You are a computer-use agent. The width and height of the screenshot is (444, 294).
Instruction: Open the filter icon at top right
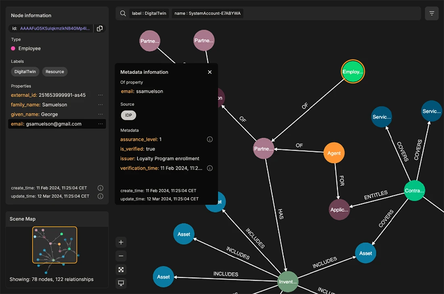(x=431, y=13)
